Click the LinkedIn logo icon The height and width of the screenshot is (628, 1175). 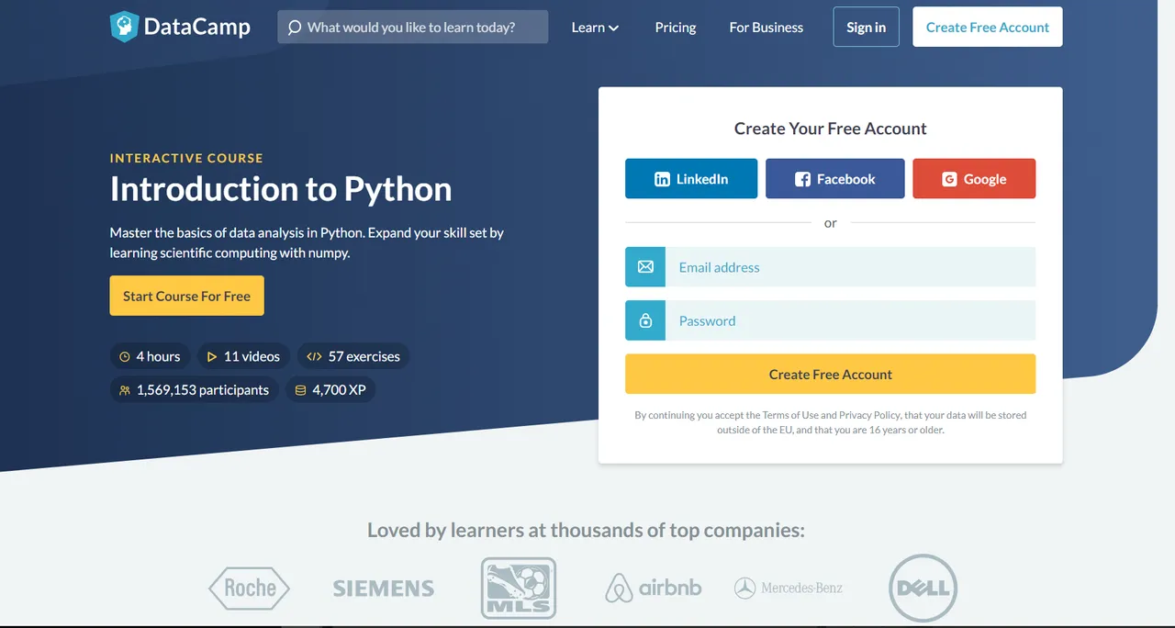(662, 180)
